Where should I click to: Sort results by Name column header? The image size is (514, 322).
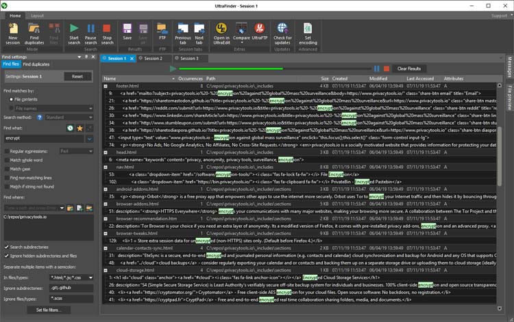click(x=139, y=79)
